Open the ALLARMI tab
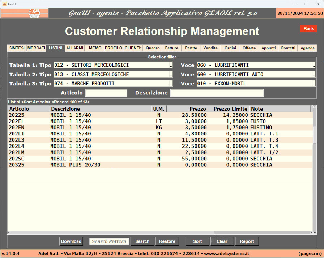 click(x=75, y=48)
